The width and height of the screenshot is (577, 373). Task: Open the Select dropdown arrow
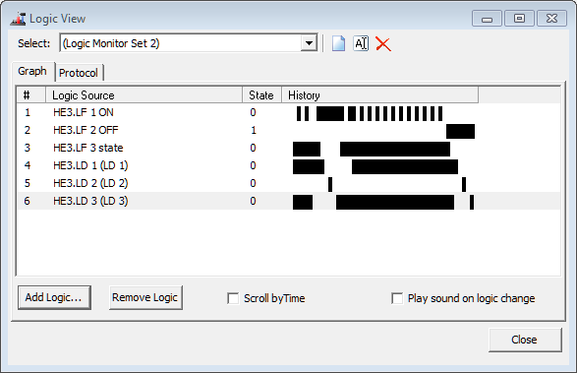309,43
